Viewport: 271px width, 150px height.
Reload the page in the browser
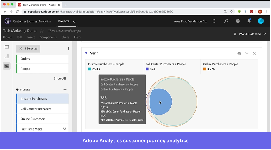click(x=17, y=11)
